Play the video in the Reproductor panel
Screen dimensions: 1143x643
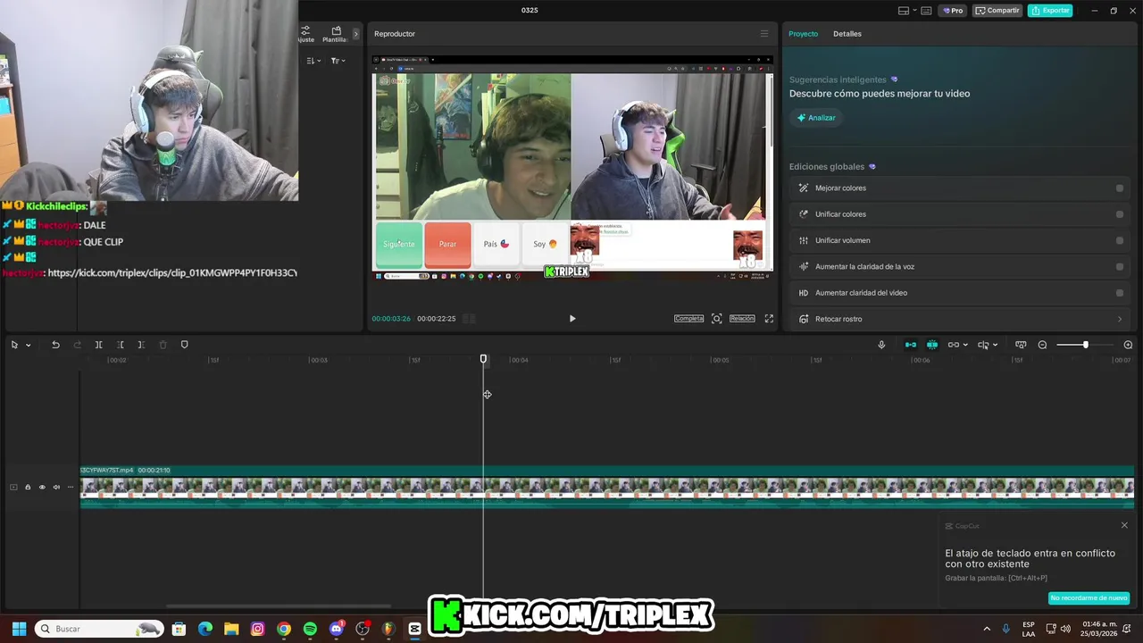point(572,319)
